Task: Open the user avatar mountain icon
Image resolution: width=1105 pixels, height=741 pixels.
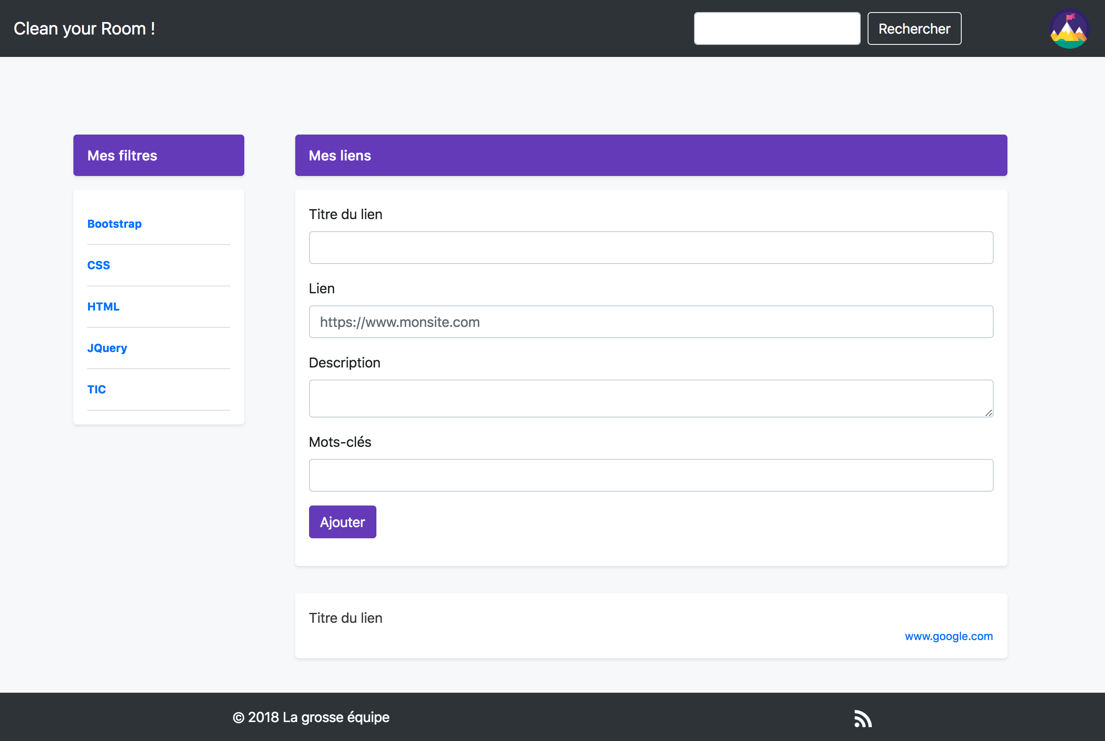Action: tap(1069, 29)
